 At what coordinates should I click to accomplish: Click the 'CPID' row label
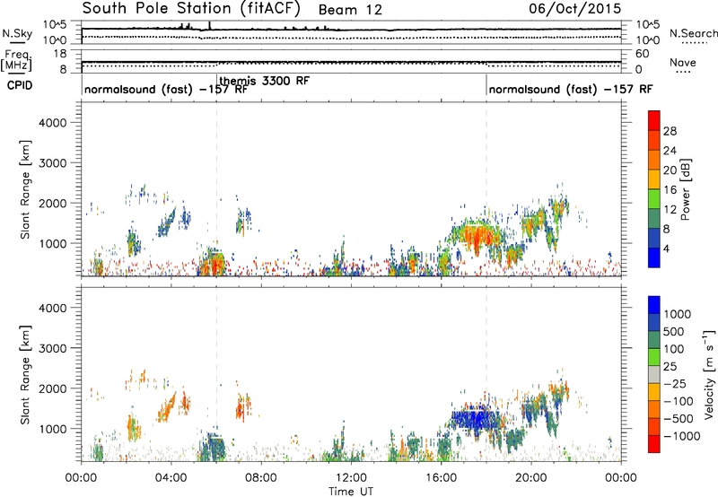pyautogui.click(x=20, y=85)
